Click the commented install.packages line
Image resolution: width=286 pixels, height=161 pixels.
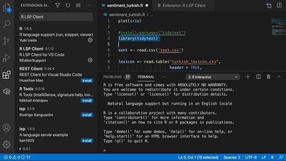pos(152,33)
